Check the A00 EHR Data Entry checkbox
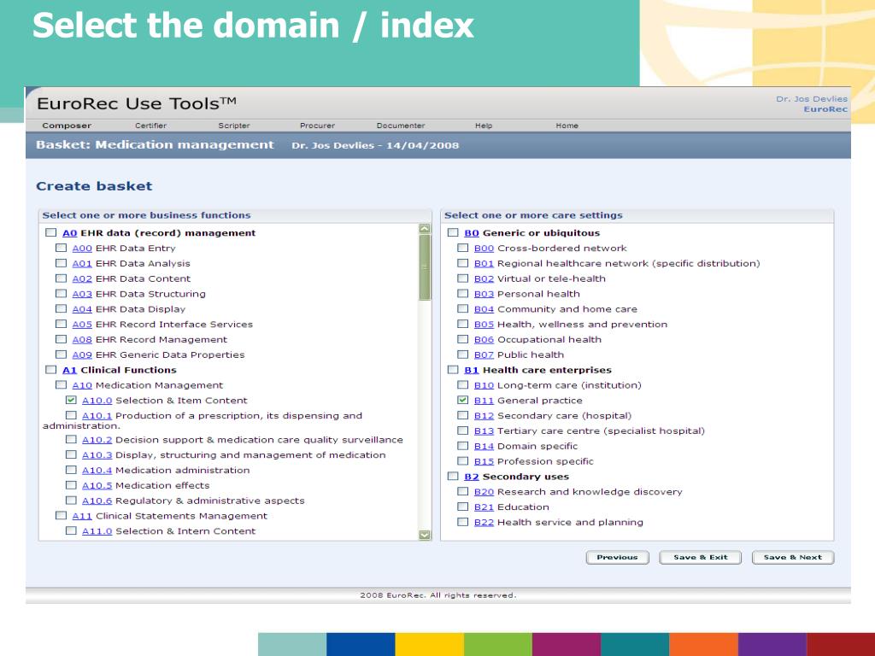Image resolution: width=875 pixels, height=656 pixels. [x=61, y=248]
